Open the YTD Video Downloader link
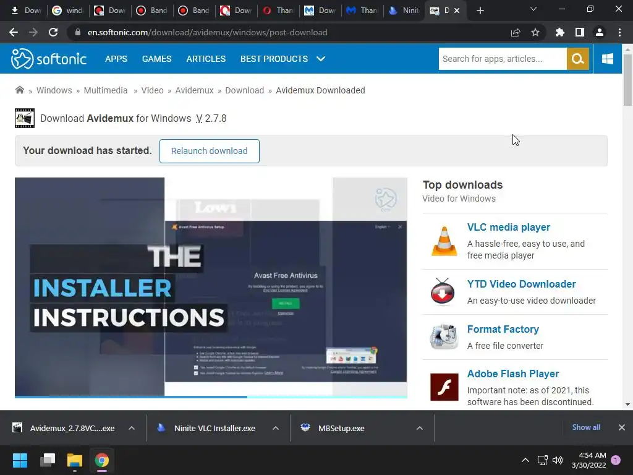 [x=521, y=284]
